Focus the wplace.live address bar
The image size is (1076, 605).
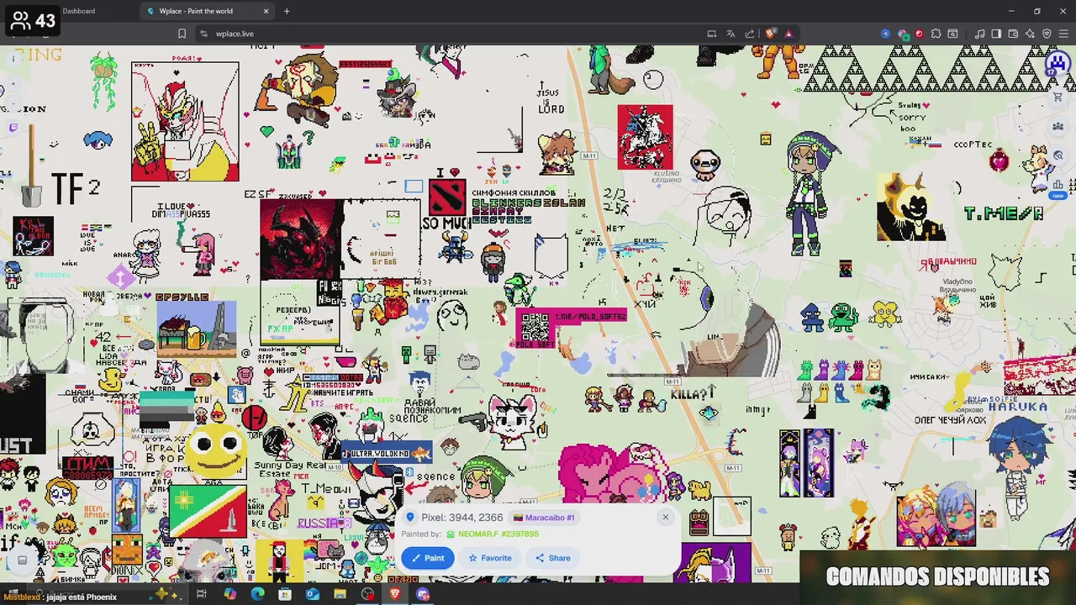point(454,34)
